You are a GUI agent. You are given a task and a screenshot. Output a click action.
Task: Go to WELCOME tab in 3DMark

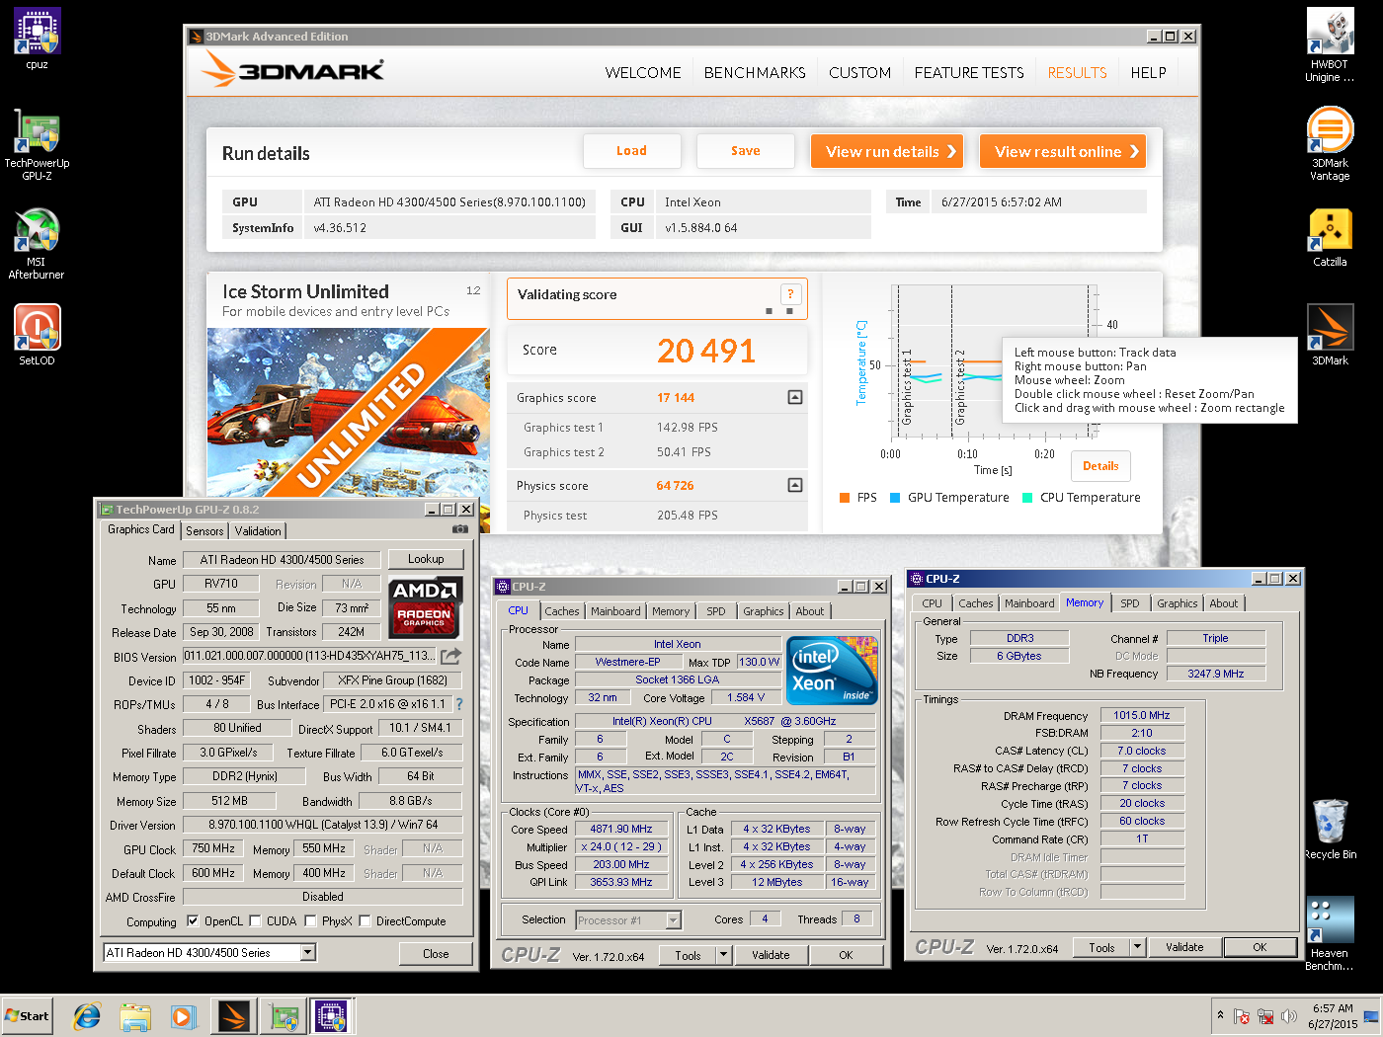pos(643,72)
